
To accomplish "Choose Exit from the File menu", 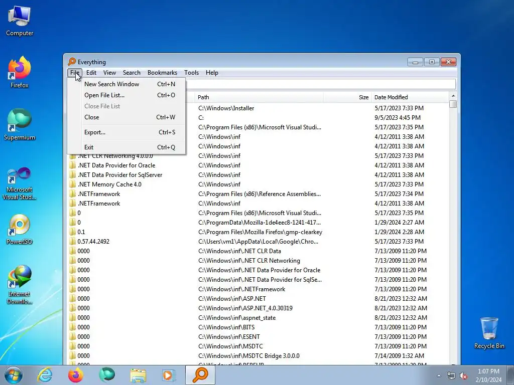I will [126, 147].
